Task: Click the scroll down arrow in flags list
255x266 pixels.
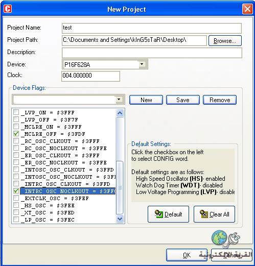Action: 120,219
